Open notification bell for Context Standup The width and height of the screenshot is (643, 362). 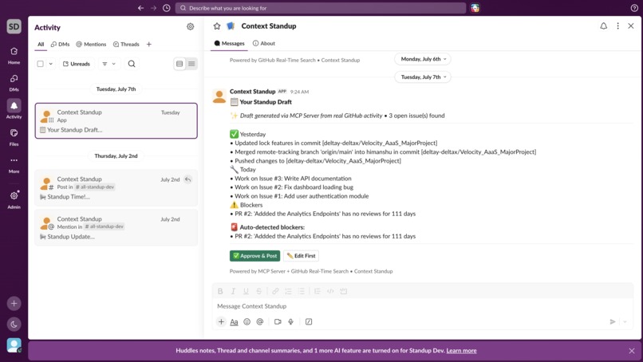604,26
